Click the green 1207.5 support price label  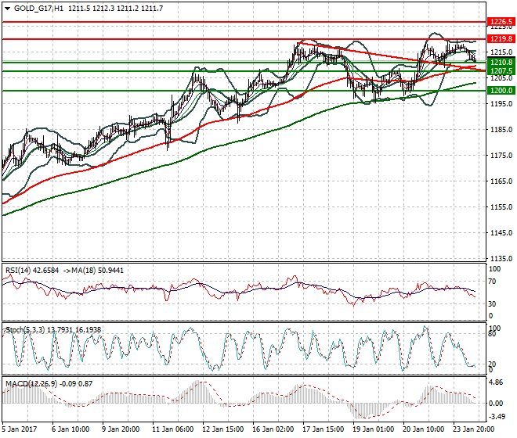tap(501, 71)
